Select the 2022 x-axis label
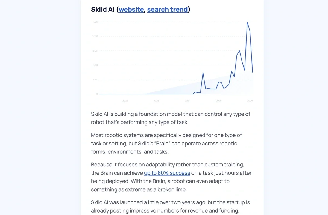328x215 pixels. (x=125, y=101)
